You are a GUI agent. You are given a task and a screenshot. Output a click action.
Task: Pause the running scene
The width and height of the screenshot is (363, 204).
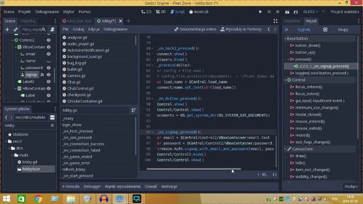pos(269,11)
